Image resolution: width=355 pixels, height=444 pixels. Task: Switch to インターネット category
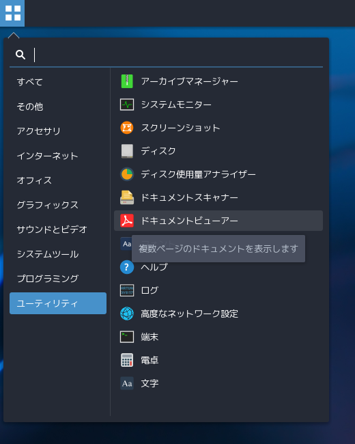pos(58,156)
